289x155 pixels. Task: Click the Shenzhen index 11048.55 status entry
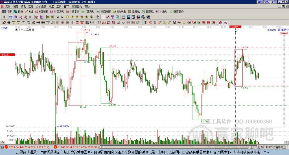point(76,147)
